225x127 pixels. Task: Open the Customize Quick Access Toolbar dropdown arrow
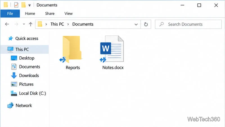pos(30,5)
